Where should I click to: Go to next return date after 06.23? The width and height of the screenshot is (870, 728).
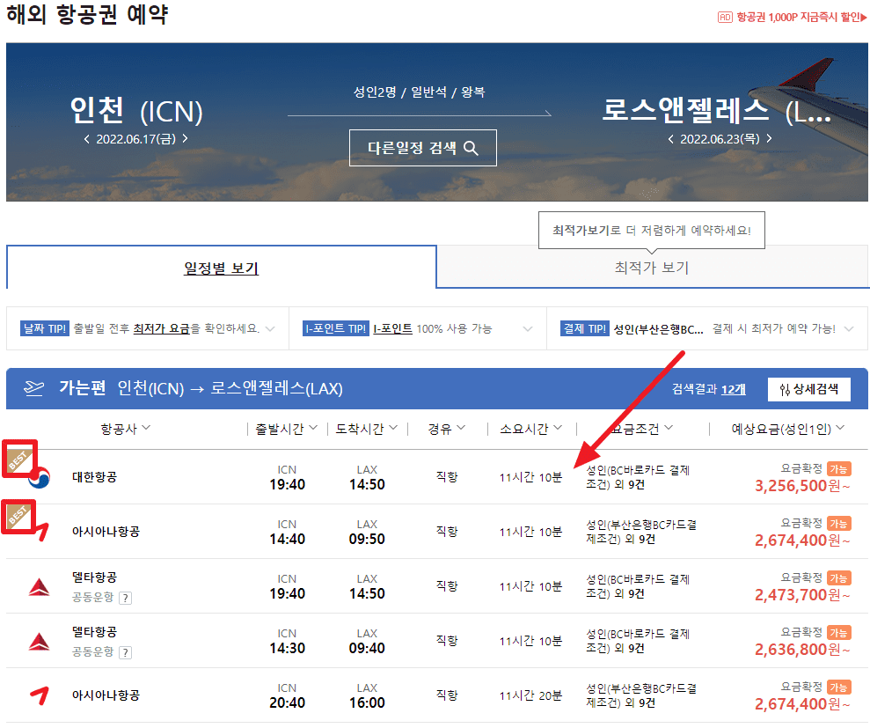coord(769,138)
